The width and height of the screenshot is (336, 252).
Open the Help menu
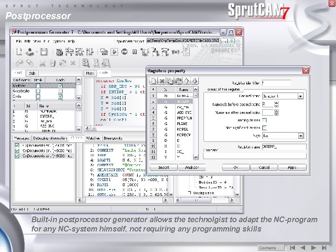(x=71, y=42)
